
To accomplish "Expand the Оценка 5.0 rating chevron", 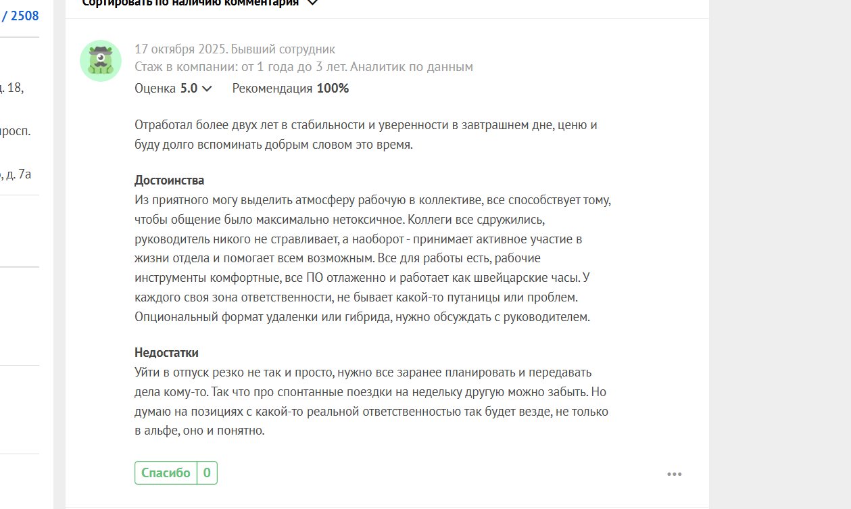I will click(207, 89).
